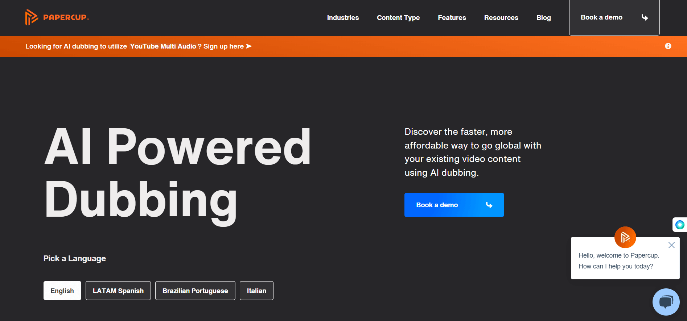Select Brazilian Portuguese language option
Screen dimensions: 687x321
tap(195, 291)
